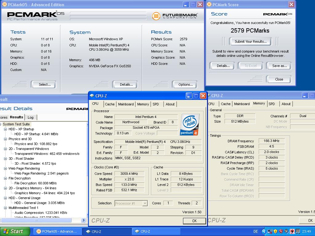Viewport: 315px width, 236px height.
Task: Click Submit Your Results... button
Action: click(x=250, y=41)
